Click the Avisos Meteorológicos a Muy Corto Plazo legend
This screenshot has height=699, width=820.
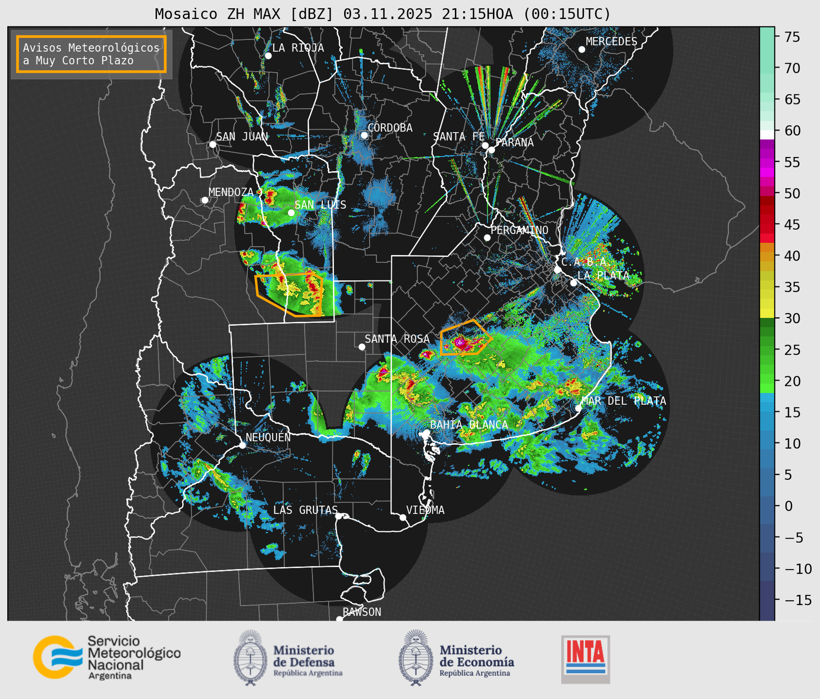(91, 54)
